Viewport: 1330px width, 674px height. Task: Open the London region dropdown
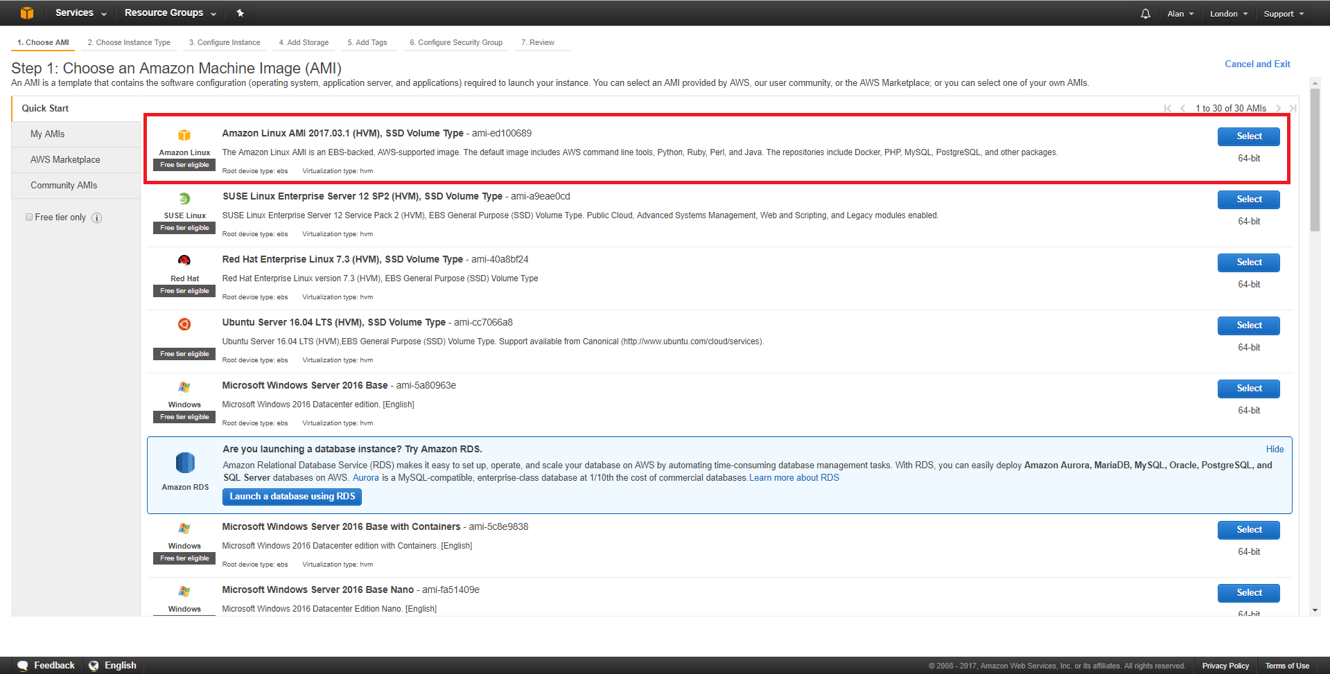(x=1229, y=13)
